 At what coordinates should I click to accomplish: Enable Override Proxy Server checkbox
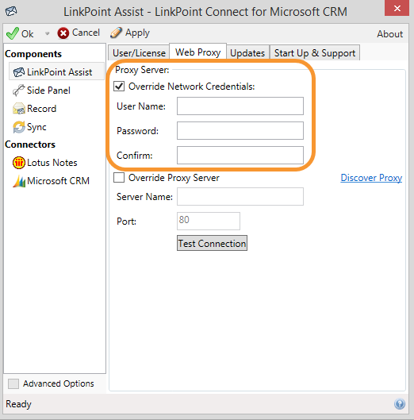point(119,177)
